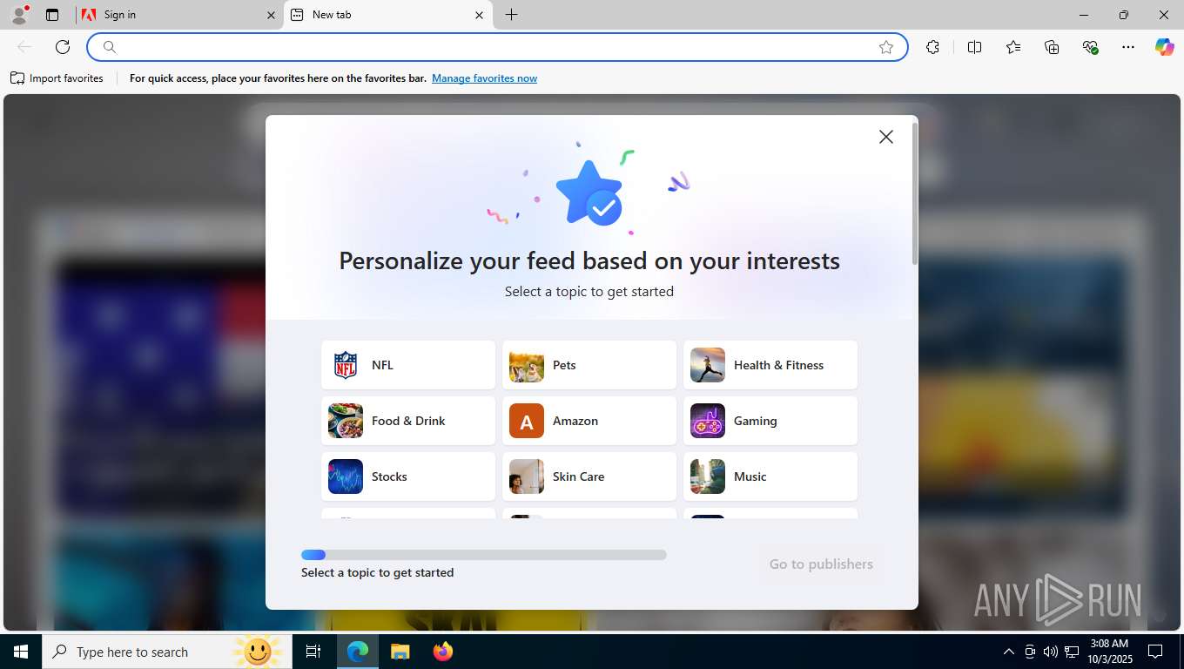Switch to the New tab tab
This screenshot has height=669, width=1184.
(387, 15)
